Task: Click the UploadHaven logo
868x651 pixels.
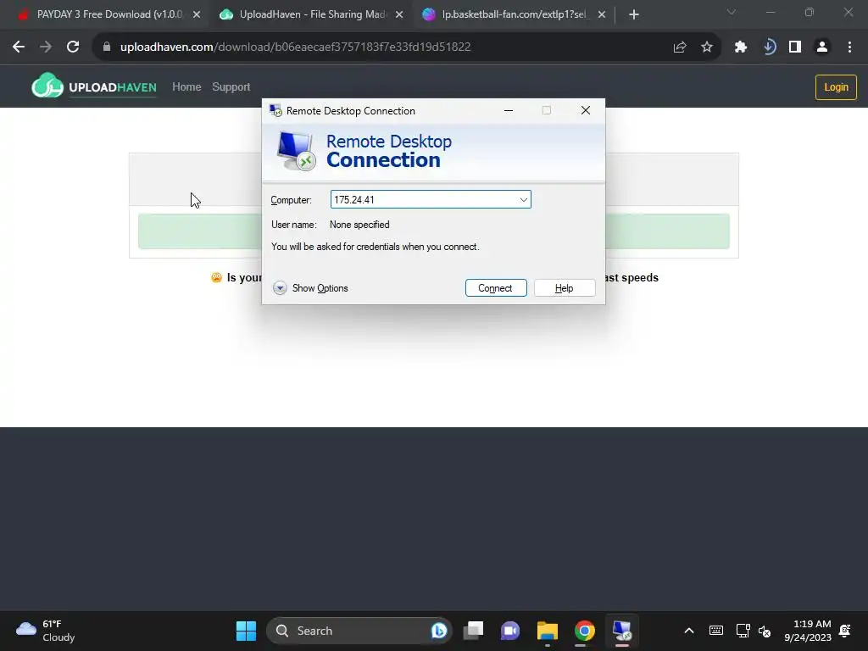Action: pos(94,86)
